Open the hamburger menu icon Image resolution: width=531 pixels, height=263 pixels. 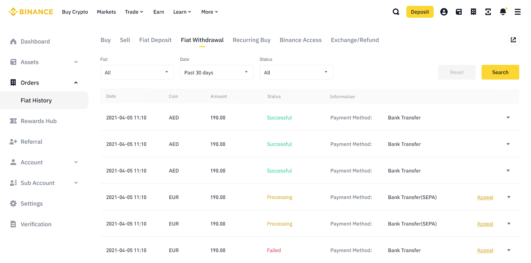pos(517,12)
